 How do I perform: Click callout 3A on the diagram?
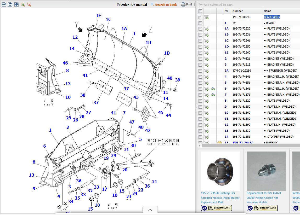pyautogui.click(x=79, y=181)
